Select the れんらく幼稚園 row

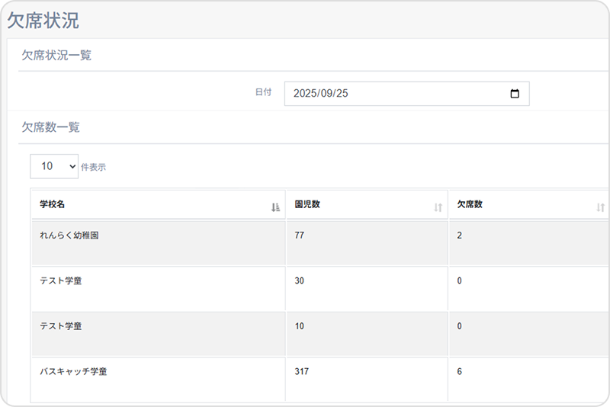coord(69,236)
